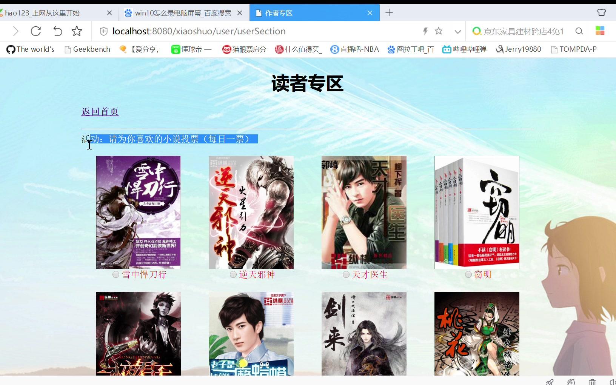This screenshot has height=385, width=616.
Task: Click the 桃花 book cover
Action: pyautogui.click(x=477, y=334)
